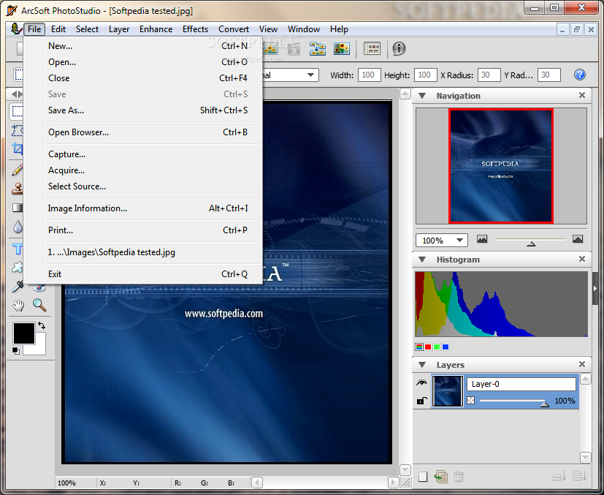The height and width of the screenshot is (495, 604).
Task: Select the crop tool in toolbox
Action: click(x=17, y=148)
